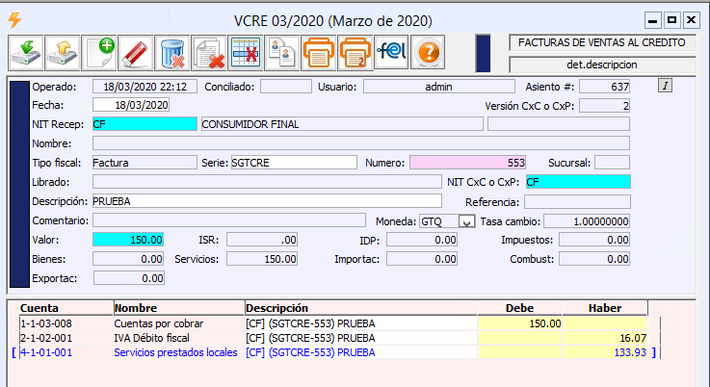
Task: Click the orange printer icon with number 2
Action: 355,52
